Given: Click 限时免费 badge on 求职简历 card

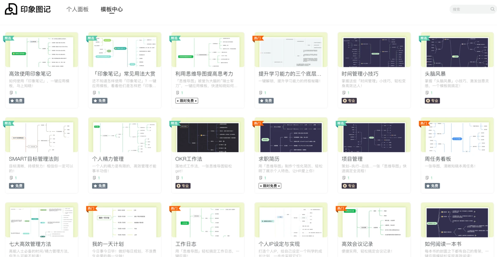Looking at the screenshot, I should (x=270, y=186).
